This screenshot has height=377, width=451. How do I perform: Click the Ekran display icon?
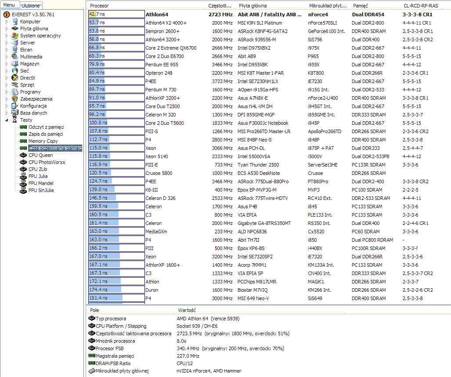pyautogui.click(x=15, y=50)
